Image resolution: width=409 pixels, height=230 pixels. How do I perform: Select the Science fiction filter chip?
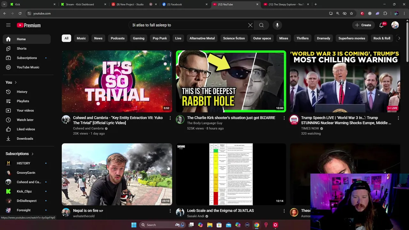pyautogui.click(x=234, y=38)
